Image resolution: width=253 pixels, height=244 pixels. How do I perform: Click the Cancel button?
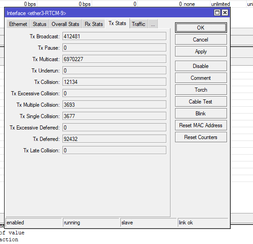click(x=201, y=40)
